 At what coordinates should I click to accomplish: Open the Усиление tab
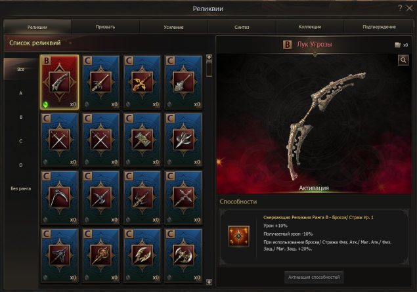click(x=173, y=27)
